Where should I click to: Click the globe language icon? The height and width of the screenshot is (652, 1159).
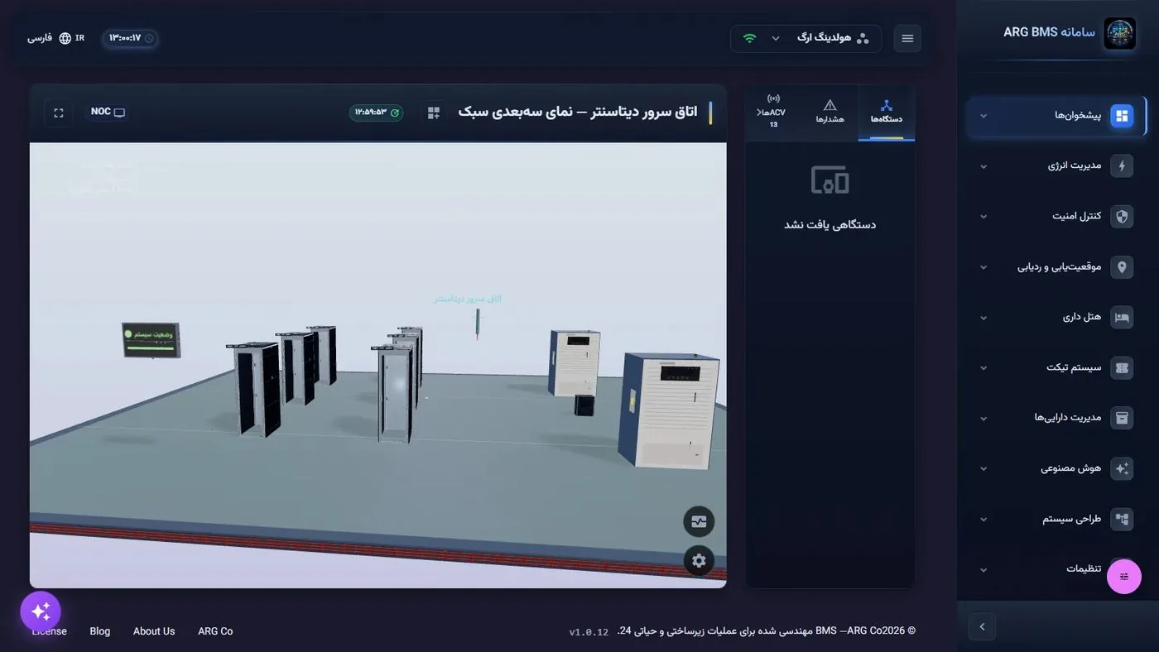point(65,38)
